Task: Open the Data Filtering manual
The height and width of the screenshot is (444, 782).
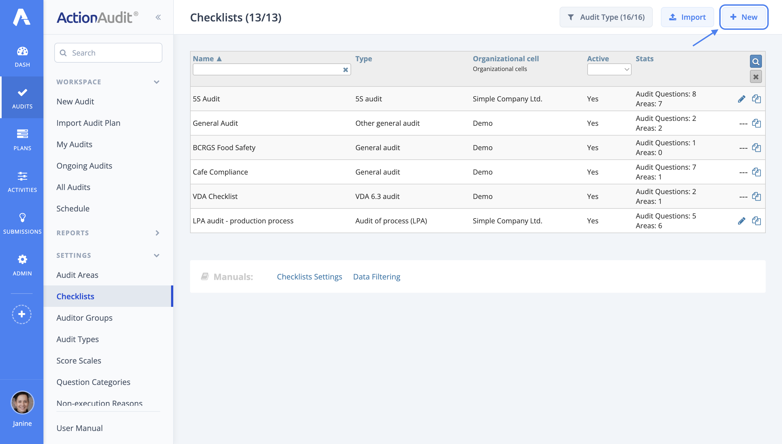Action: 377,276
